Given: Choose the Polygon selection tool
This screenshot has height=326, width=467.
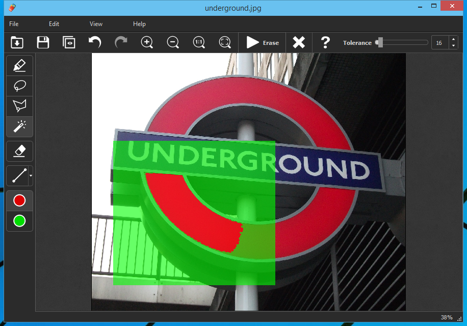Looking at the screenshot, I should point(19,106).
